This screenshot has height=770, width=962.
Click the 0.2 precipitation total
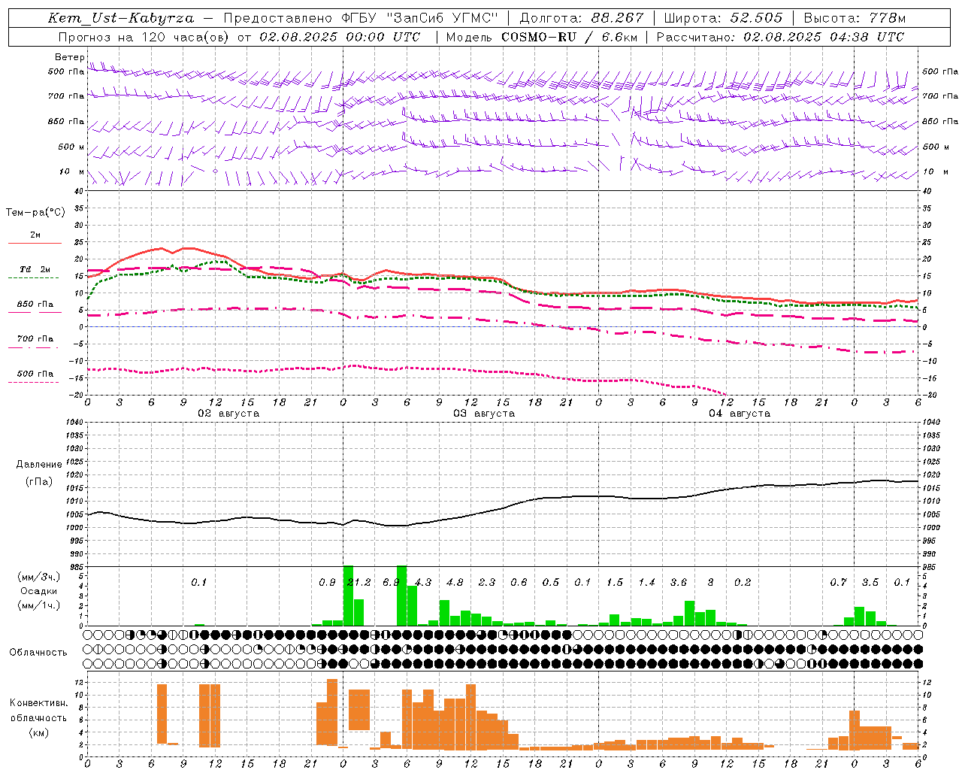[x=743, y=583]
